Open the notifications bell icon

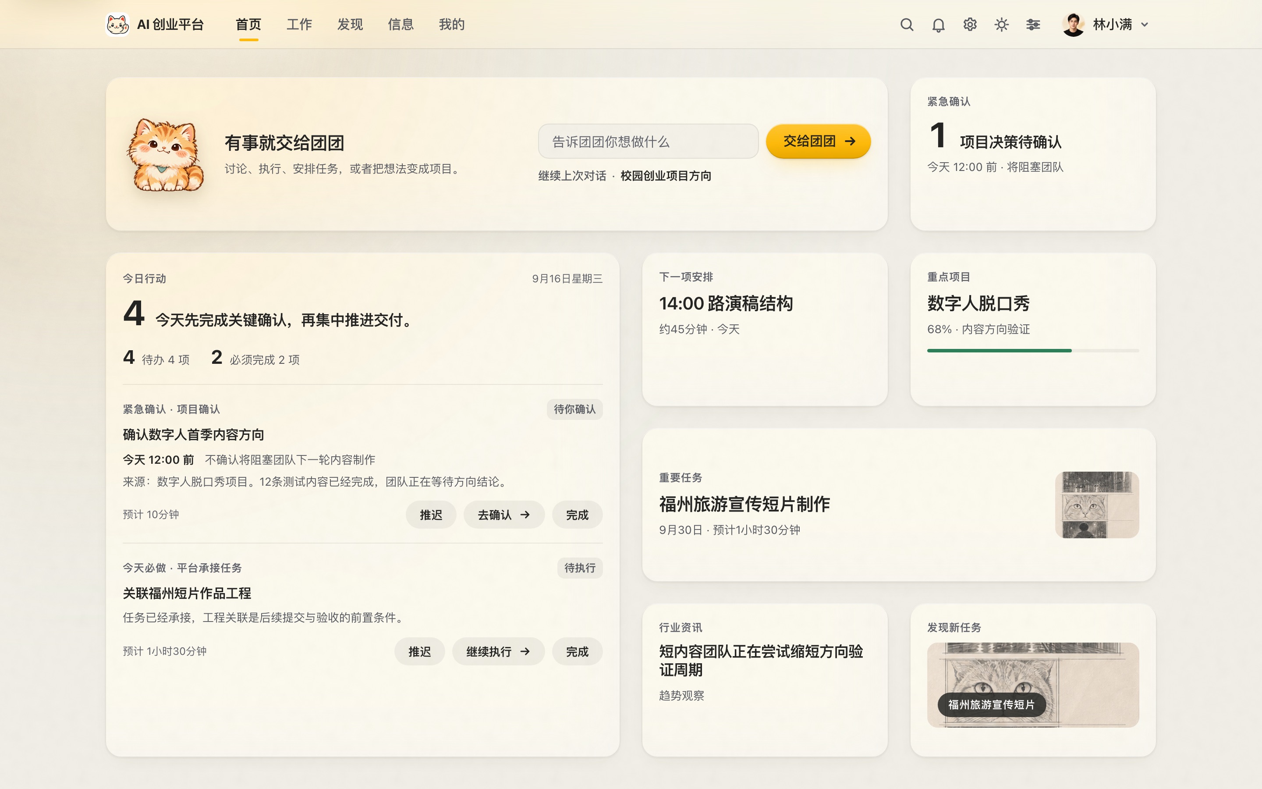(x=938, y=25)
